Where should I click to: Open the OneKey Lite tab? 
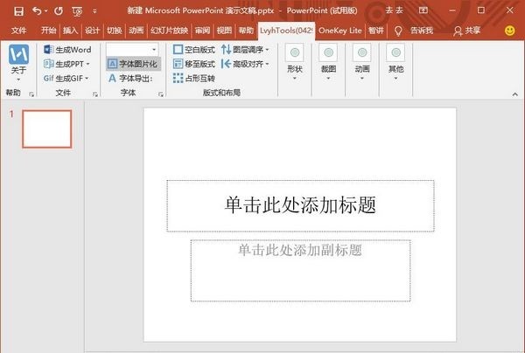click(339, 30)
